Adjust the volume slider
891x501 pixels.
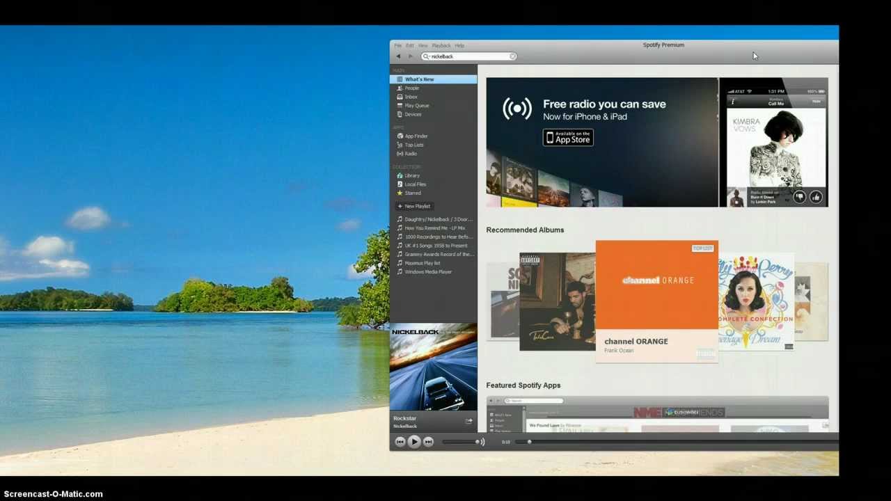click(459, 442)
